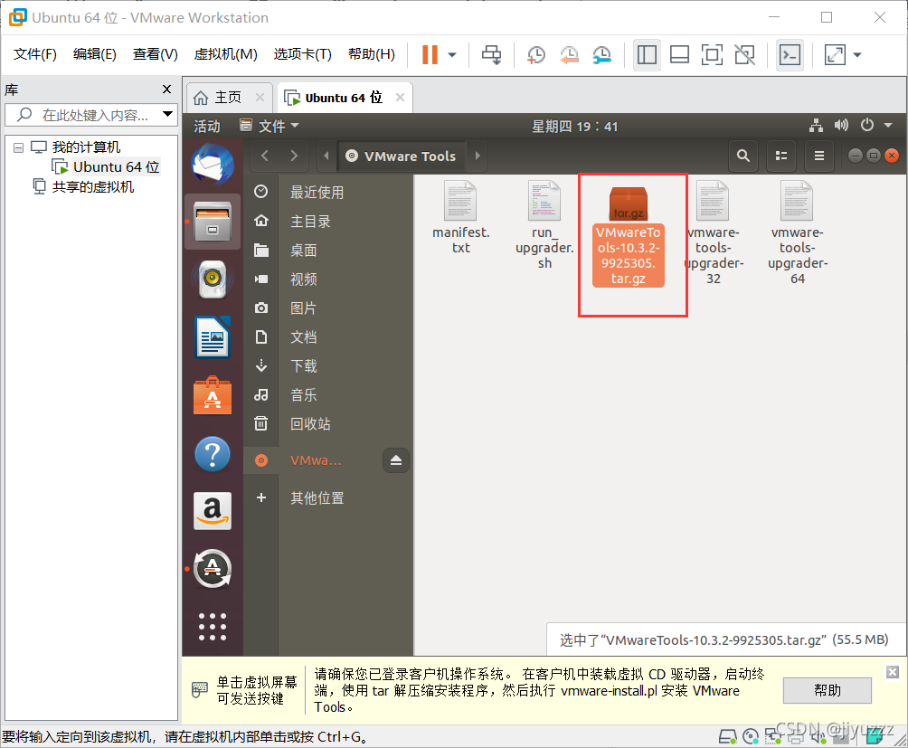
Task: Click the network adapter status icon
Action: pyautogui.click(x=772, y=737)
